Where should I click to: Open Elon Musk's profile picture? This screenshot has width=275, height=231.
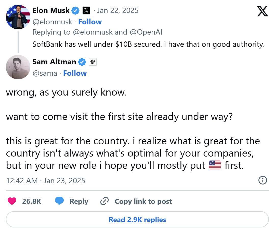[18, 17]
